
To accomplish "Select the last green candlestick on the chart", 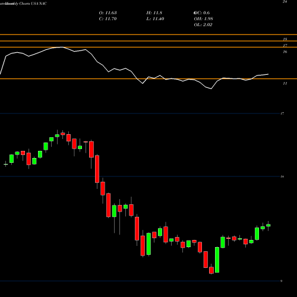I will pyautogui.click(x=268, y=225).
